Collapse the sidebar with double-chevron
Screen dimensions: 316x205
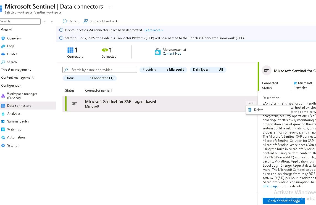[x=52, y=22]
